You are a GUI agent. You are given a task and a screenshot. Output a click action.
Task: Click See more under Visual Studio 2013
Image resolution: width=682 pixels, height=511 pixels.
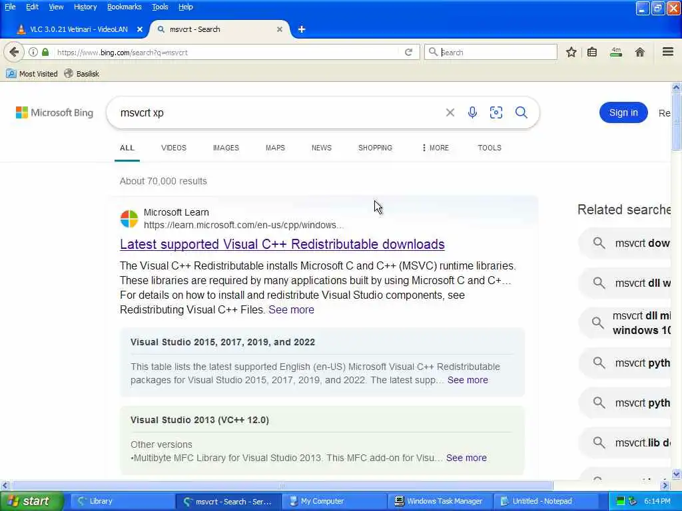coord(466,458)
